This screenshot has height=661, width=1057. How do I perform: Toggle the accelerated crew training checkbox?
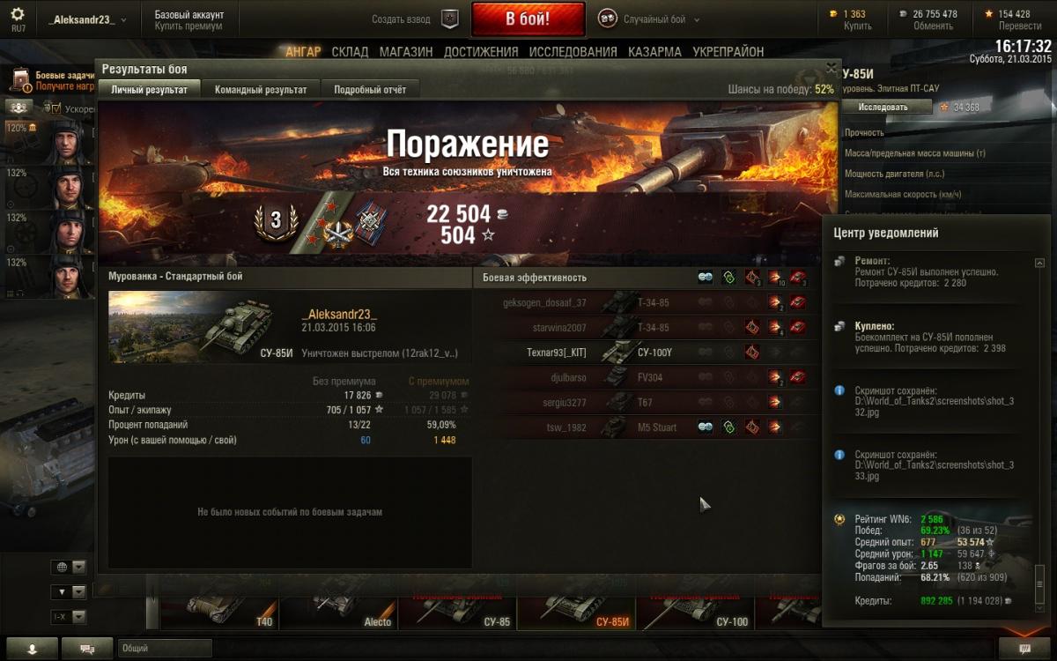(55, 108)
